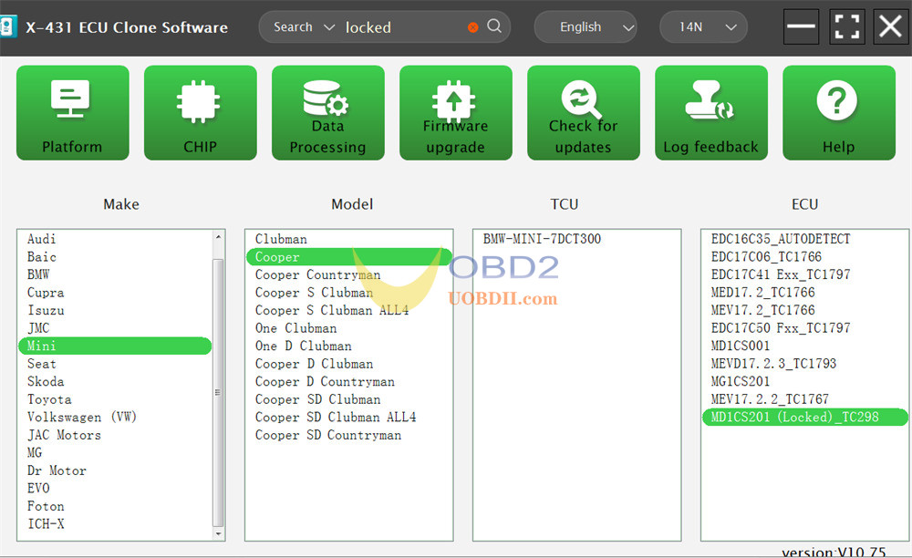Select Cupra in Make list
Viewport: 912px width, 558px height.
[x=115, y=293]
